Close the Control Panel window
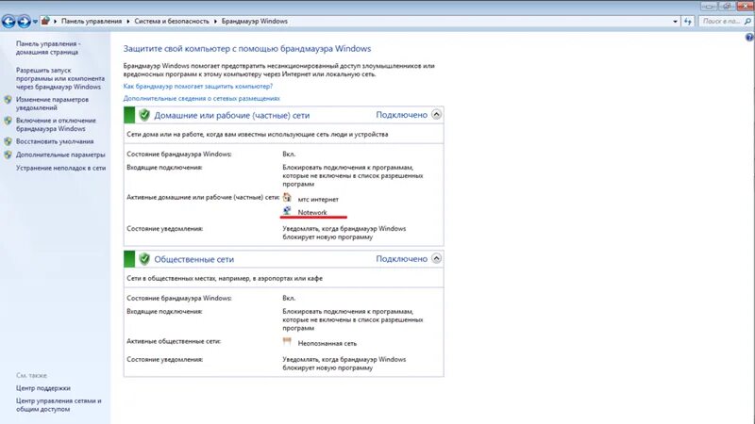 pos(745,7)
